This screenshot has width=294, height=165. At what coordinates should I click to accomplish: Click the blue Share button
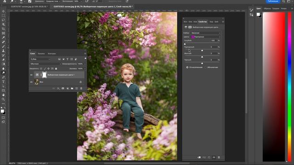(x=273, y=1)
